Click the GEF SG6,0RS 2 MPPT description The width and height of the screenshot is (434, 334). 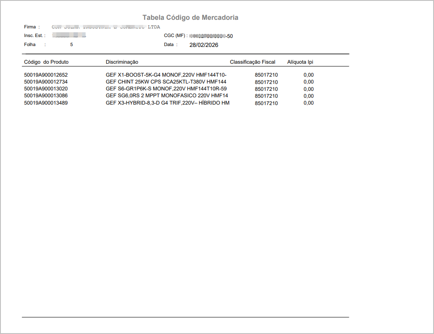[x=167, y=96]
